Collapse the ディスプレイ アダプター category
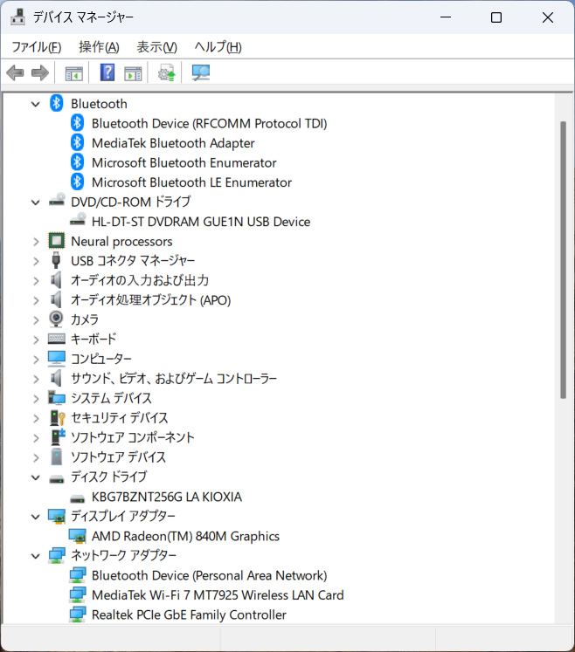The width and height of the screenshot is (575, 652). coord(36,517)
